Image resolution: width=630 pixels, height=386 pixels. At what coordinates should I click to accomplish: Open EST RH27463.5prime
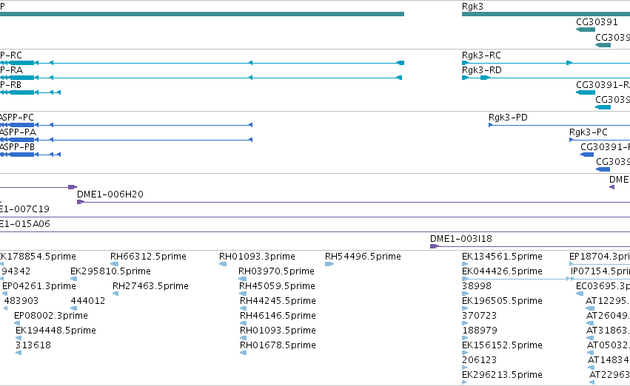pyautogui.click(x=151, y=286)
